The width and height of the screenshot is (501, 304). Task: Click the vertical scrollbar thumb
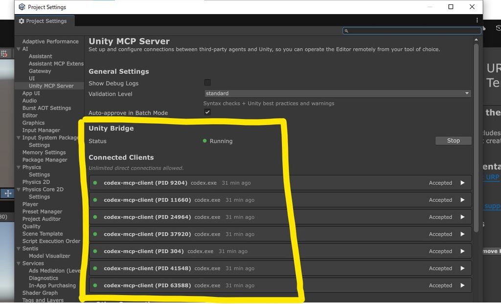[476, 138]
